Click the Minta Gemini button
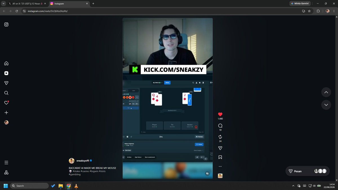 tap(300, 4)
